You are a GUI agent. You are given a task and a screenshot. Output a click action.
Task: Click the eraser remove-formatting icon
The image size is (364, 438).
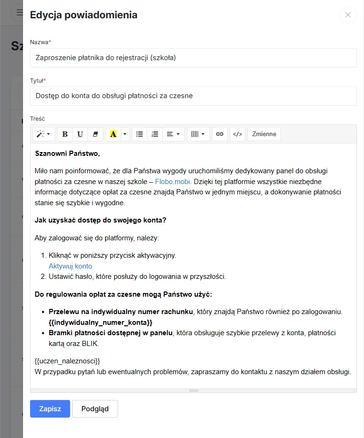pyautogui.click(x=95, y=134)
